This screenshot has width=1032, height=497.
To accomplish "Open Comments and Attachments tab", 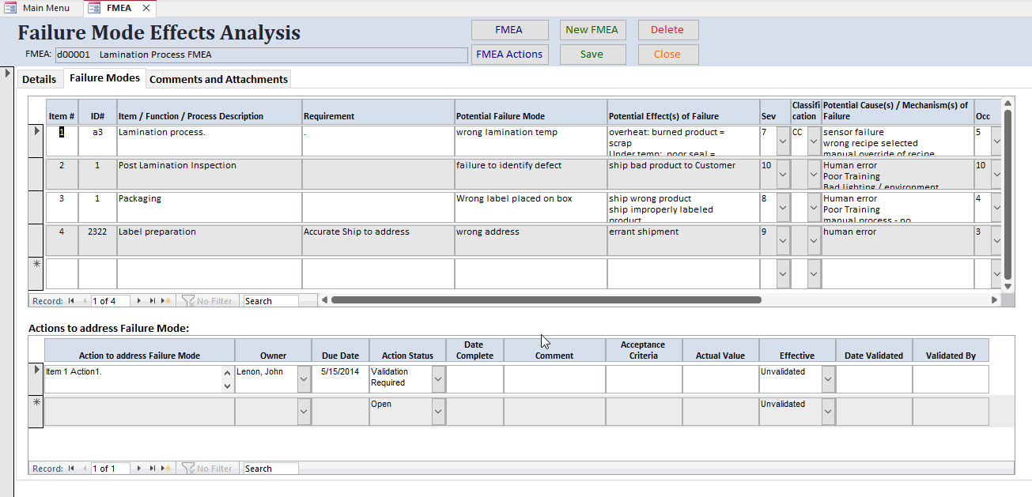I will click(x=218, y=79).
